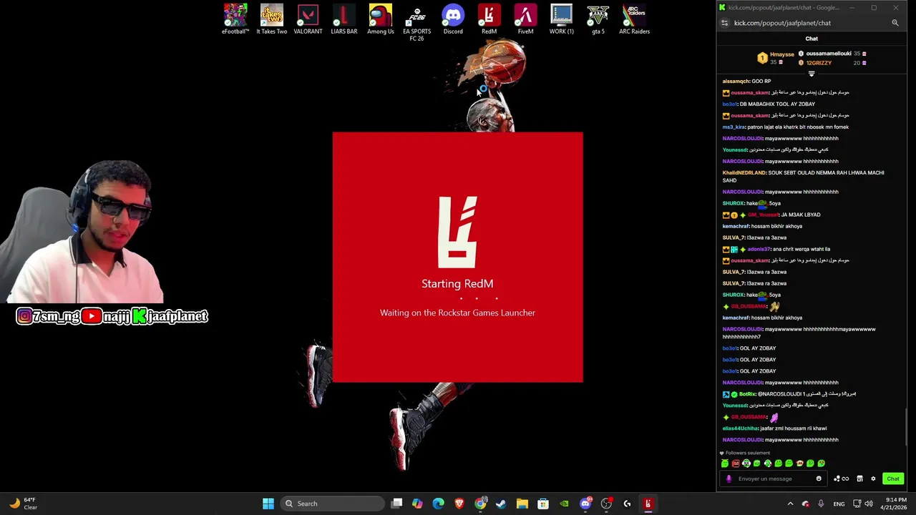This screenshot has height=515, width=916.
Task: Click the Chat header title
Action: [x=812, y=39]
